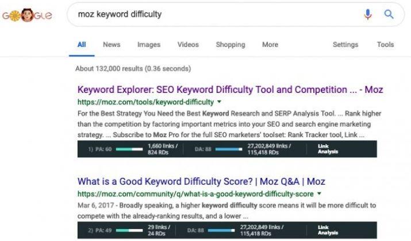Select the Videos tab

pos(188,45)
